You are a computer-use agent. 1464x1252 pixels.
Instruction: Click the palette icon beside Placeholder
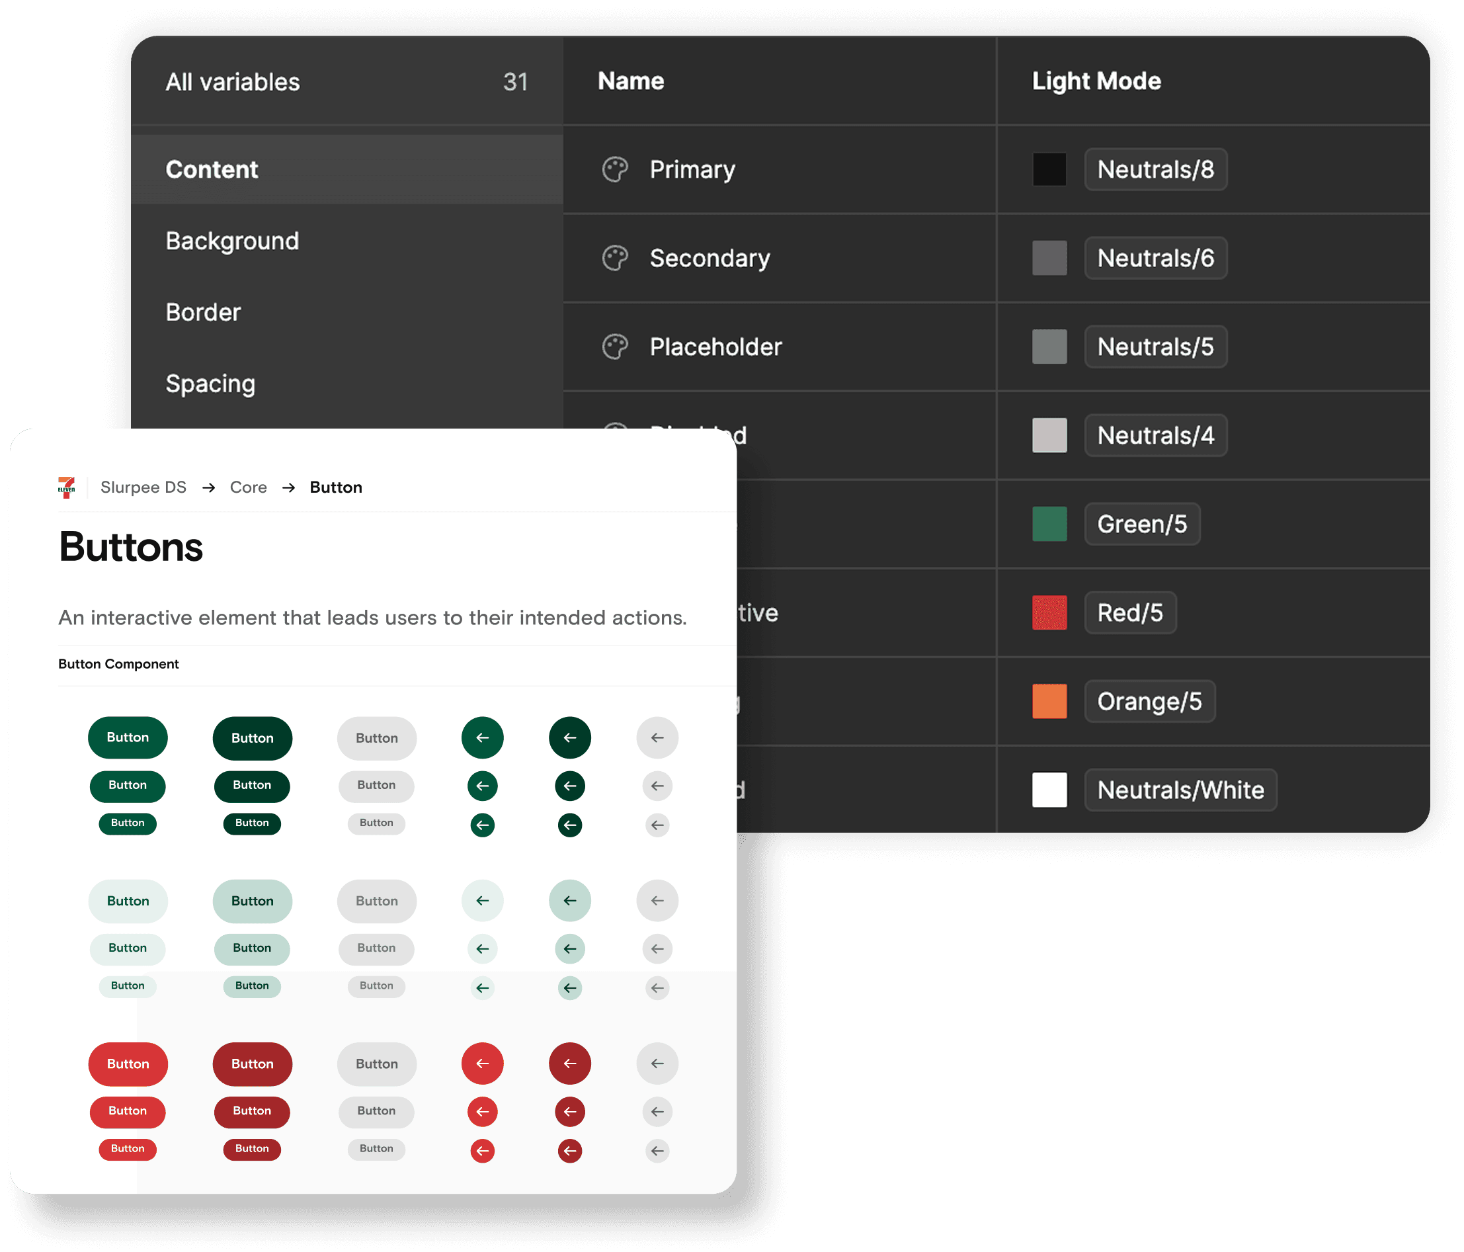(x=614, y=347)
